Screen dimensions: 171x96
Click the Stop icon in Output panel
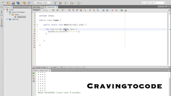click(34, 78)
